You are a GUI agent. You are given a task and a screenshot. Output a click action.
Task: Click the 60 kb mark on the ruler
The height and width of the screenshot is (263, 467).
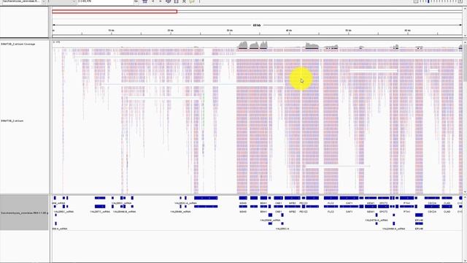click(407, 31)
